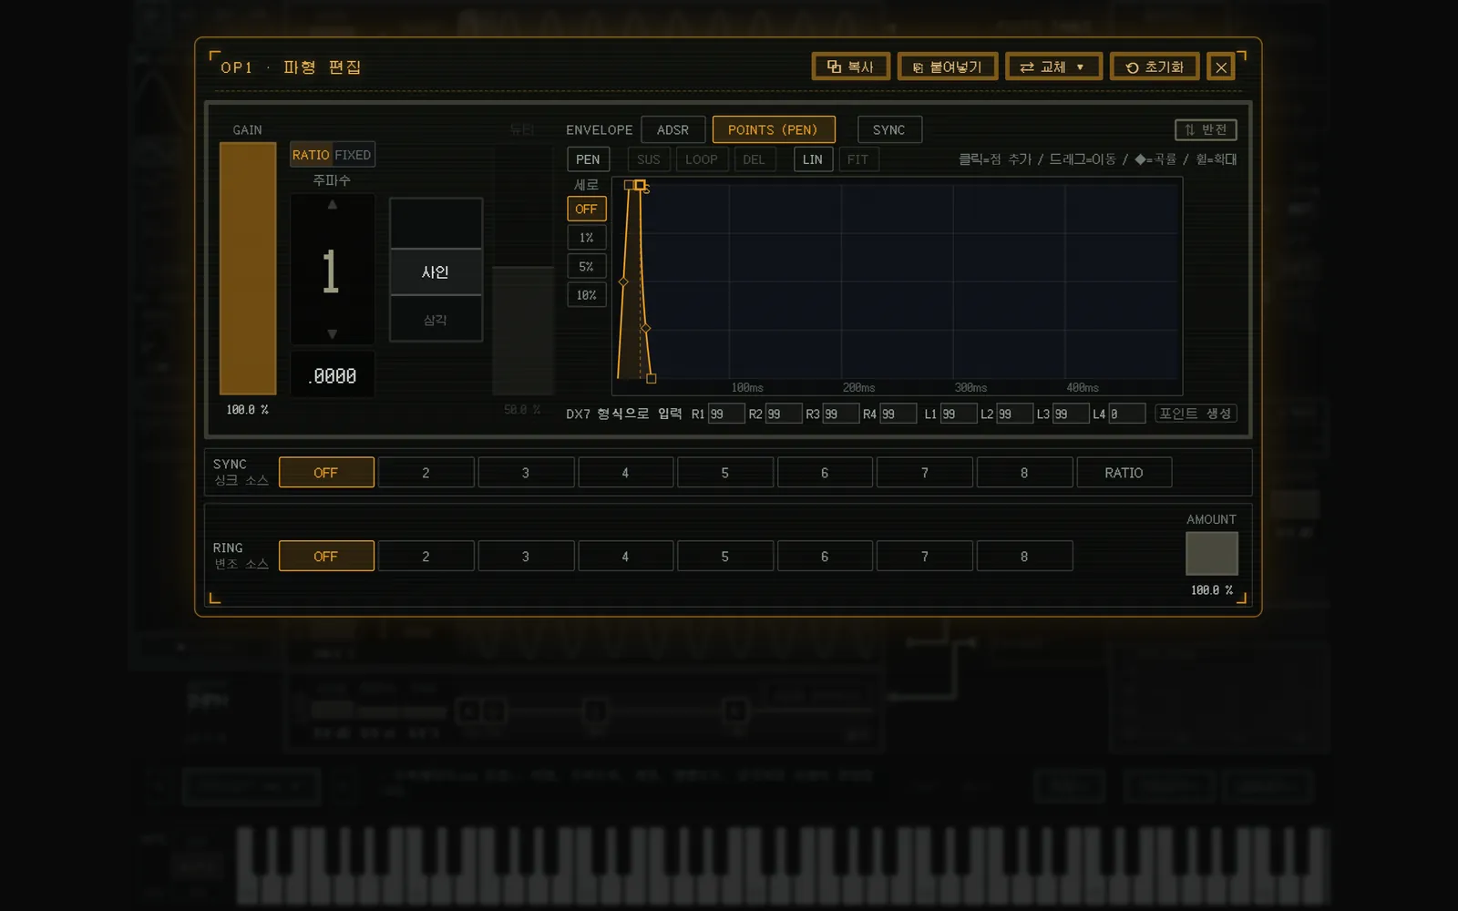Viewport: 1458px width, 911px height.
Task: Activate the PEN drawing tool
Action: click(588, 159)
